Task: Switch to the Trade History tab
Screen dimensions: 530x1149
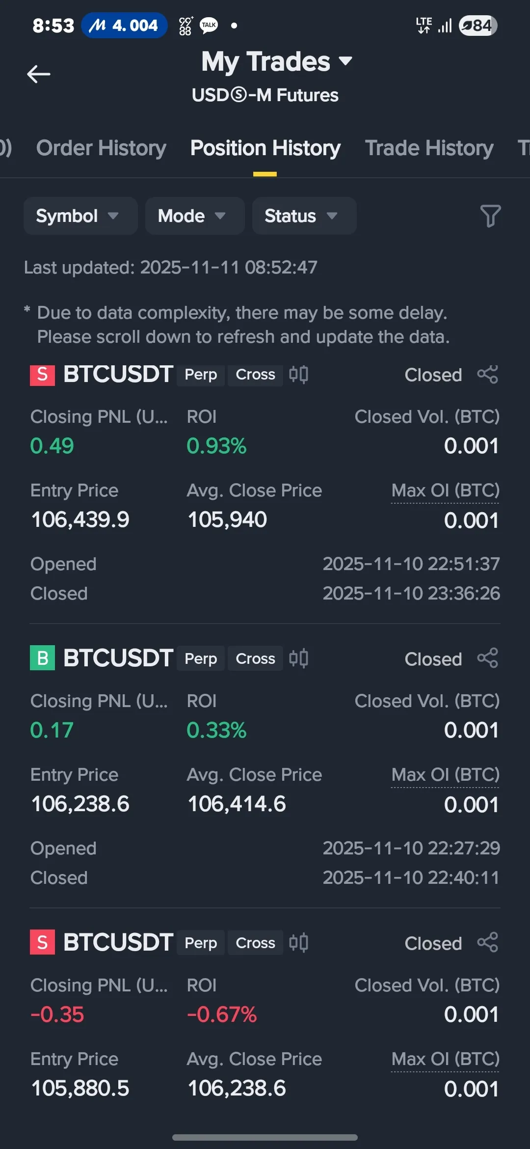Action: pyautogui.click(x=429, y=148)
